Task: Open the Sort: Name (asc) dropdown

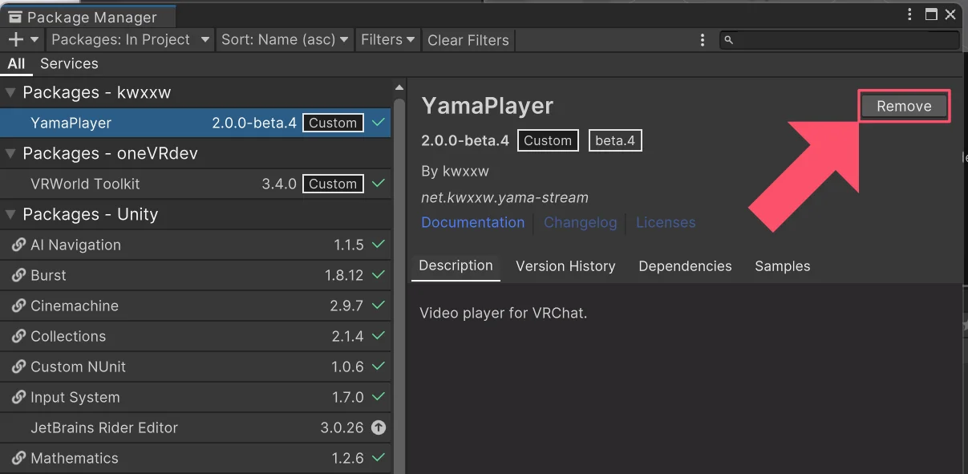Action: tap(285, 39)
